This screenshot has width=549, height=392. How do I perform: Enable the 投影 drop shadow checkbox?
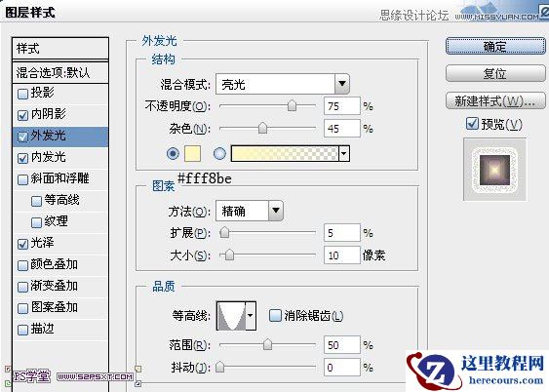pos(22,94)
